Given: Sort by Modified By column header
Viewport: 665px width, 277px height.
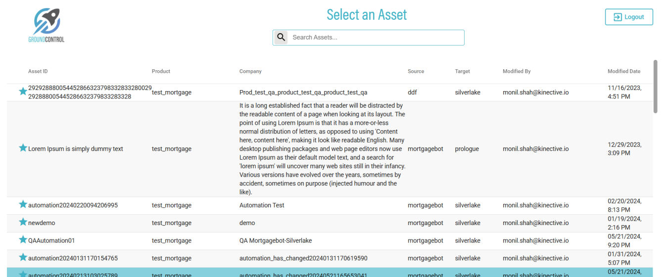Looking at the screenshot, I should click(517, 71).
